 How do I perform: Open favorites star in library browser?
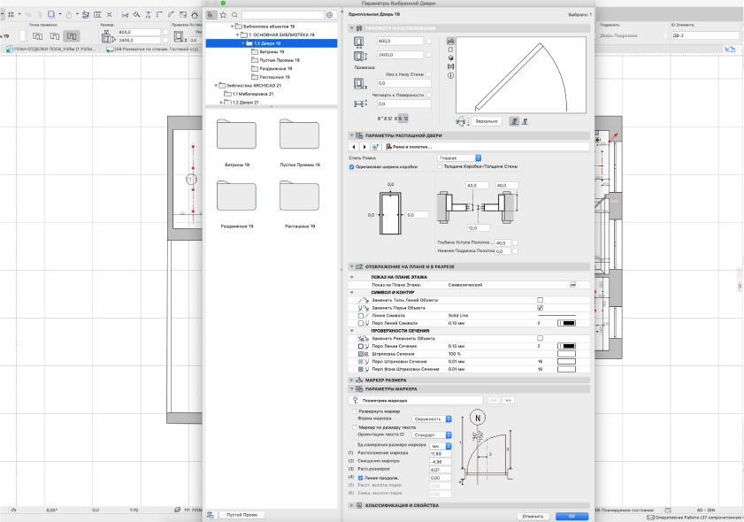click(223, 15)
